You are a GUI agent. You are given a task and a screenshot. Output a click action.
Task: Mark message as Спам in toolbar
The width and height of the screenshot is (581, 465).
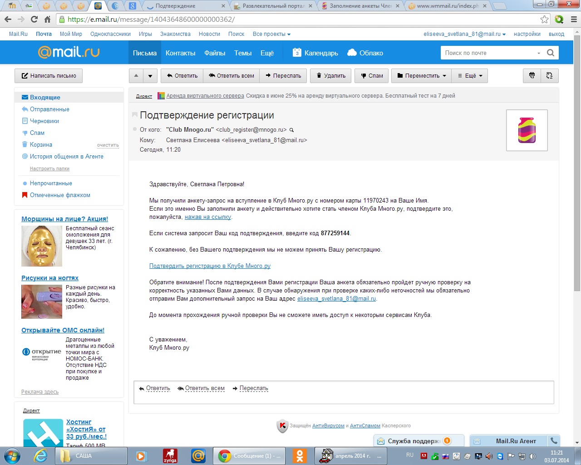tap(372, 76)
